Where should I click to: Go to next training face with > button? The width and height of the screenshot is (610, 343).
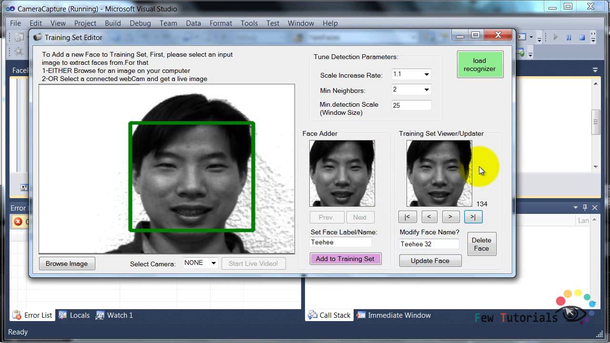pyautogui.click(x=451, y=217)
